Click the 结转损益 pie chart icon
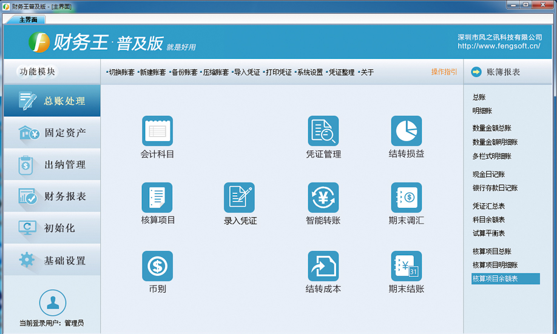 407,131
